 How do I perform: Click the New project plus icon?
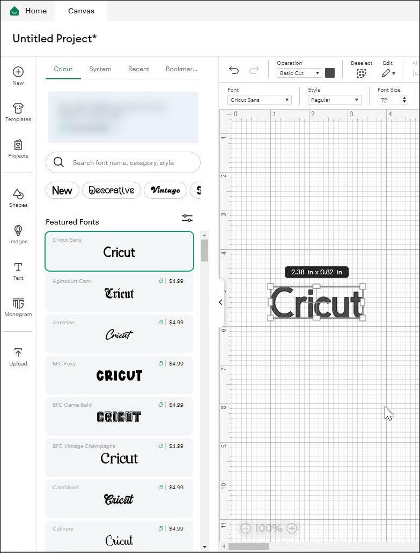(18, 72)
